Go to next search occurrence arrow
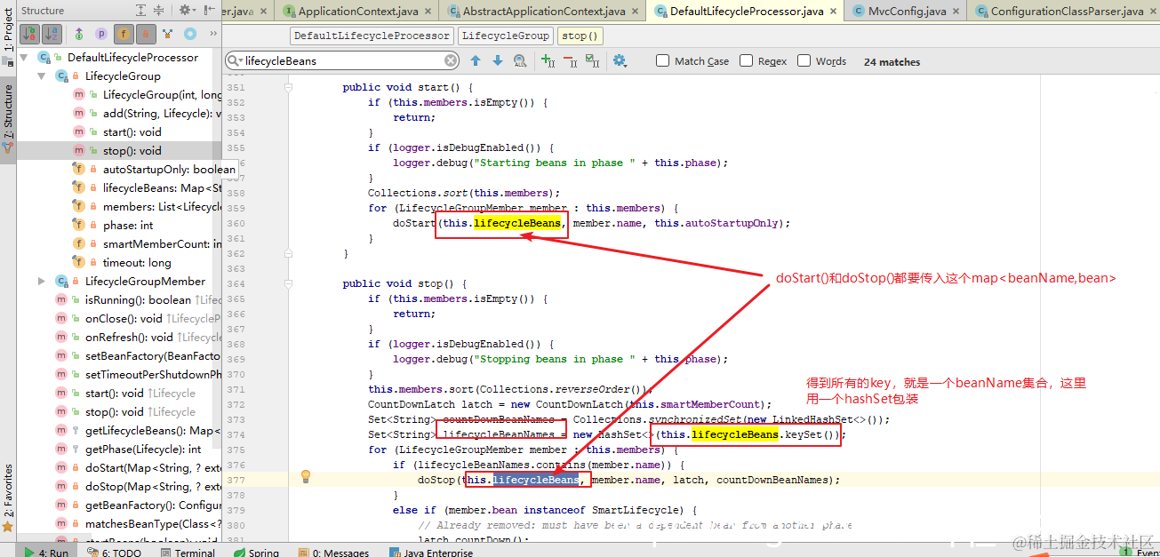 pos(497,60)
